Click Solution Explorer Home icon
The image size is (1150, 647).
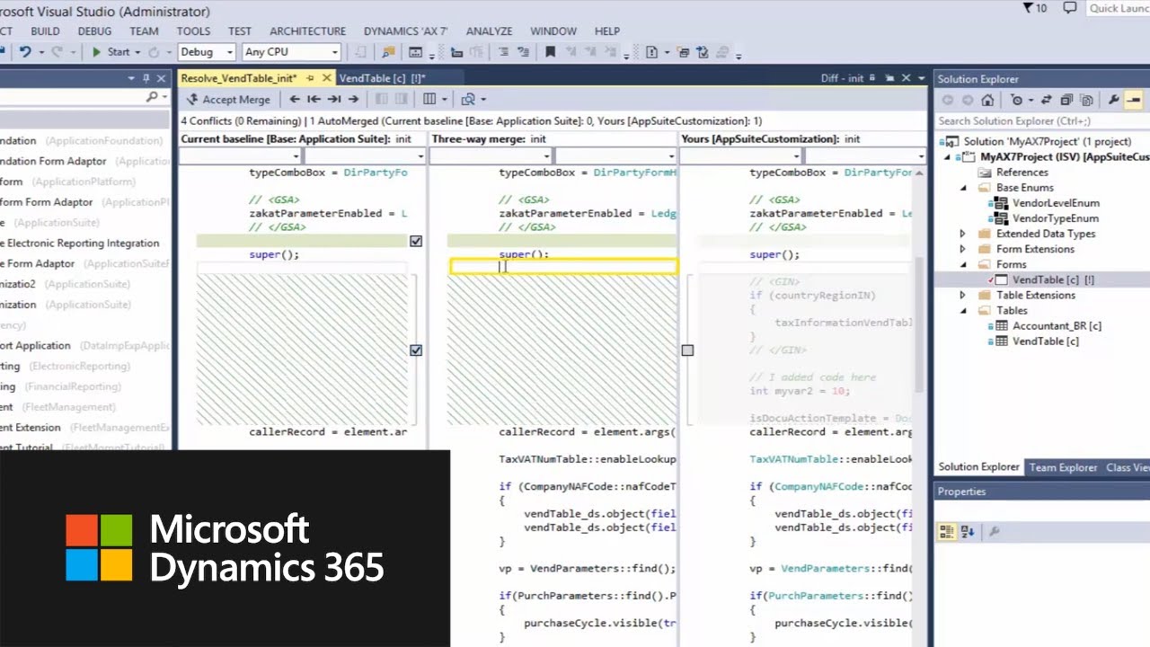point(987,100)
